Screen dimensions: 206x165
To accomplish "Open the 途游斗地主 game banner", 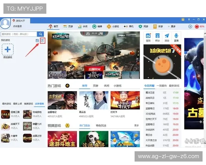I will tap(62, 139).
